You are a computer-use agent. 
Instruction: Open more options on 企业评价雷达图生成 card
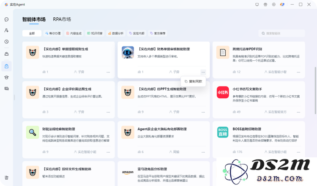(108, 112)
